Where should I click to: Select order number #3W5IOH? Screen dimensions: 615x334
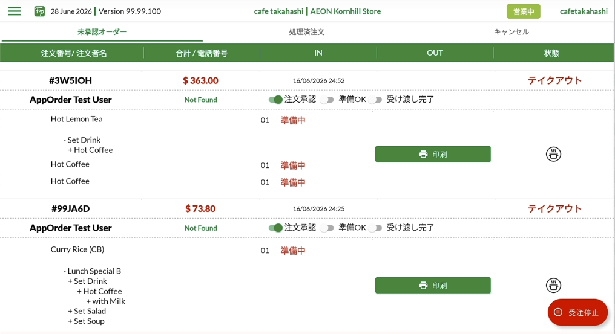coord(71,80)
